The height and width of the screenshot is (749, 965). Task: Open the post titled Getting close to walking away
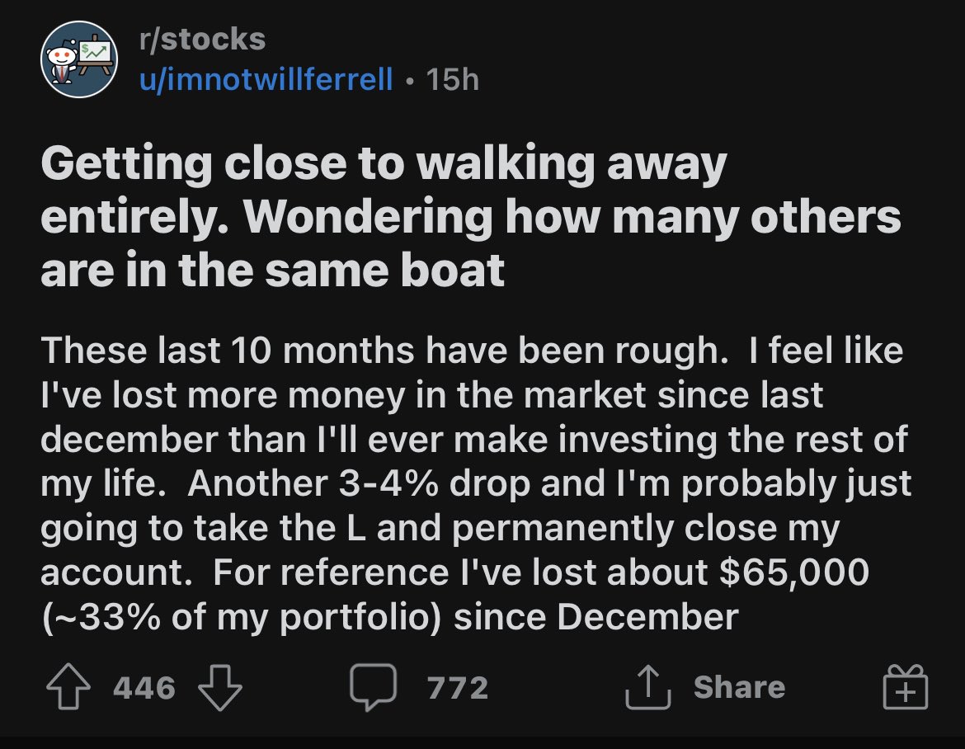pyautogui.click(x=471, y=217)
